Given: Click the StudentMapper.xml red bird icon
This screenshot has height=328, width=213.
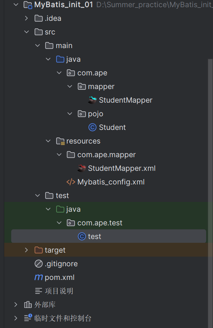Looking at the screenshot, I should pos(81,168).
